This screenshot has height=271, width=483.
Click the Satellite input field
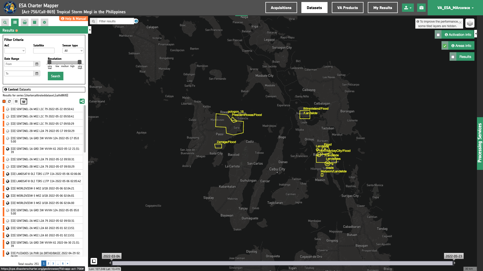pyautogui.click(x=44, y=51)
